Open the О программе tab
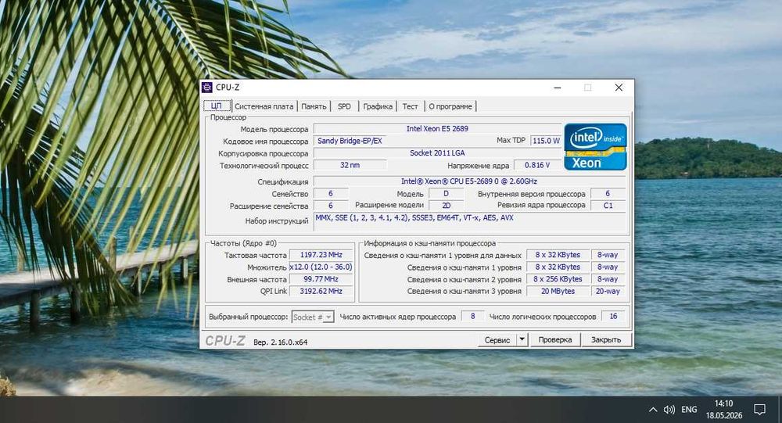782x423 pixels. tap(450, 106)
